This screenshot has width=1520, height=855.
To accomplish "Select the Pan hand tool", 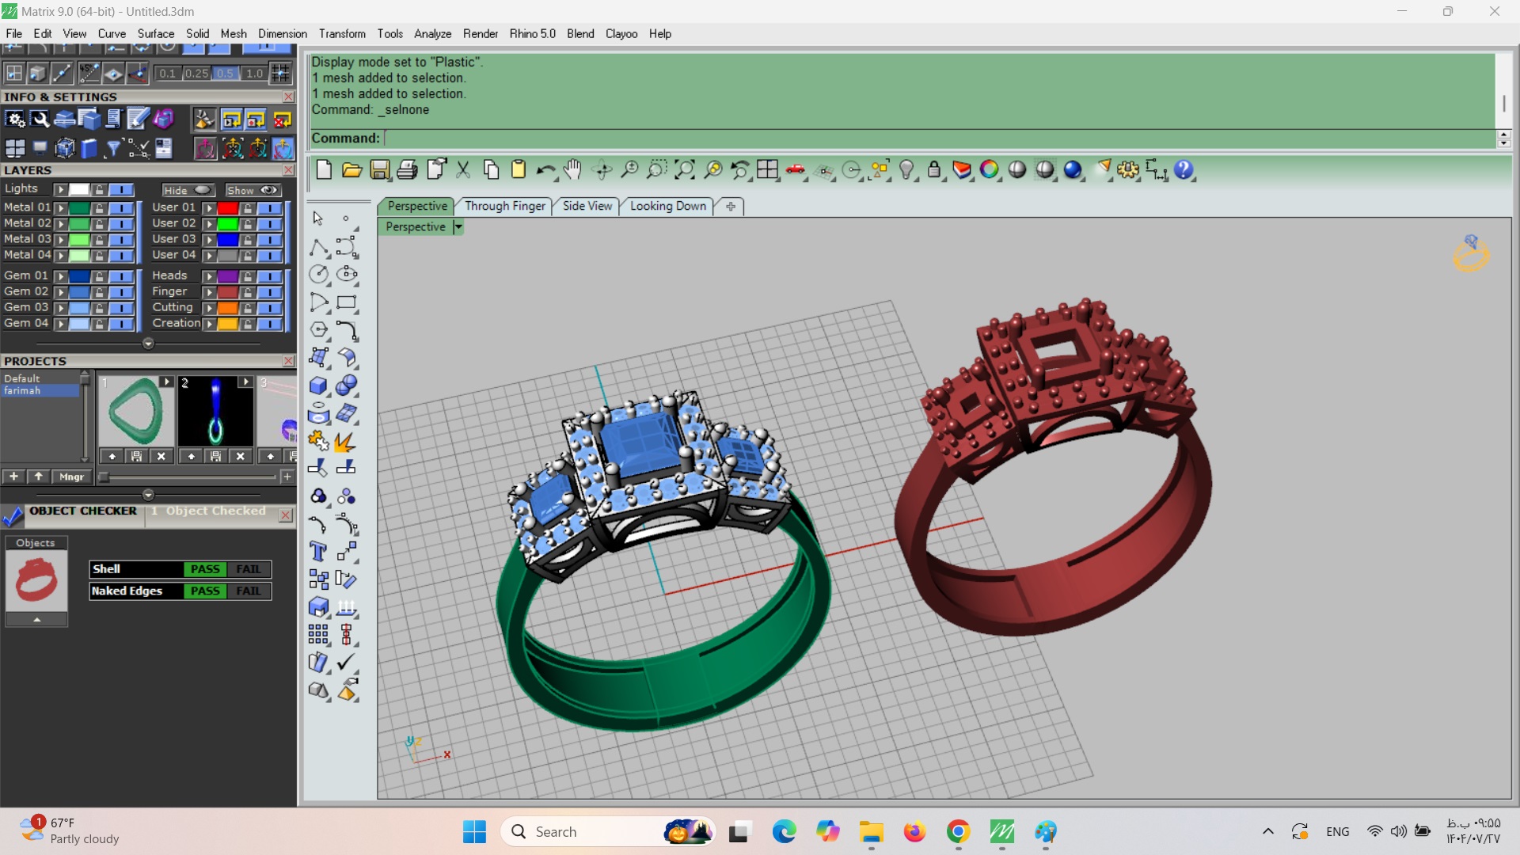I will tap(572, 169).
